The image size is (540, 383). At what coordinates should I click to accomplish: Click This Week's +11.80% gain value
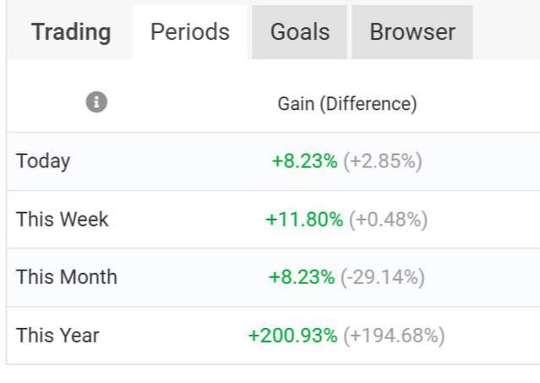click(x=304, y=219)
